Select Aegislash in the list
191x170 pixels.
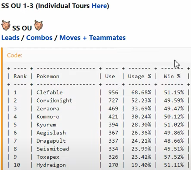[51, 133]
